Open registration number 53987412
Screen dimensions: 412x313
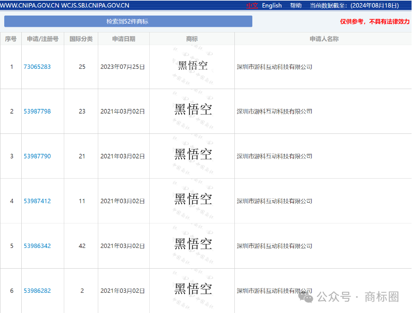pos(37,201)
